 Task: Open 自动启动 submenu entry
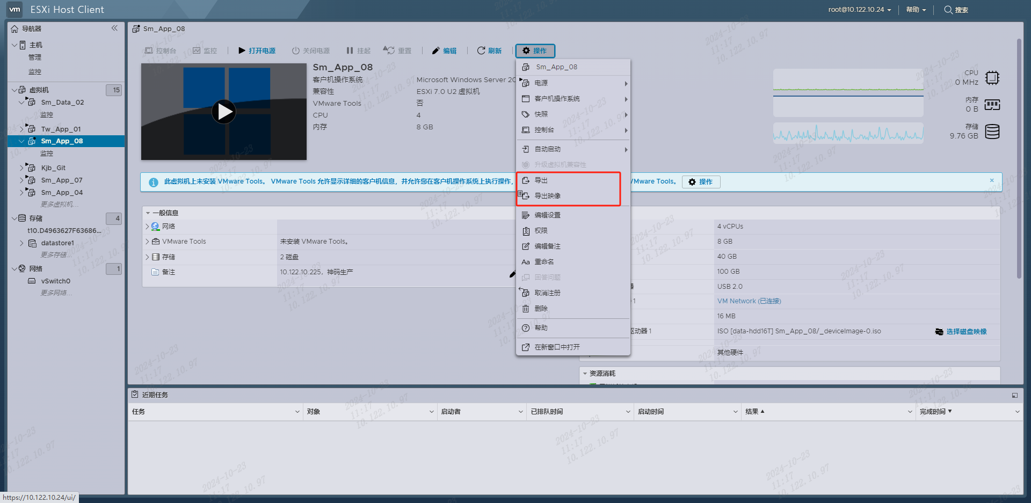point(573,149)
